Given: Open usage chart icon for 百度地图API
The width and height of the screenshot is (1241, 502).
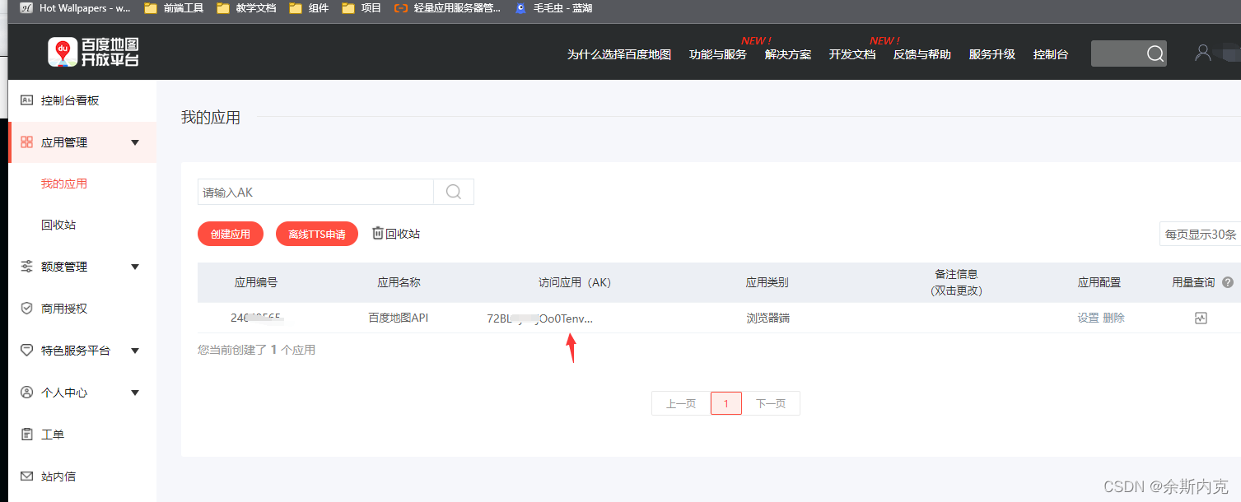Looking at the screenshot, I should click(x=1201, y=318).
